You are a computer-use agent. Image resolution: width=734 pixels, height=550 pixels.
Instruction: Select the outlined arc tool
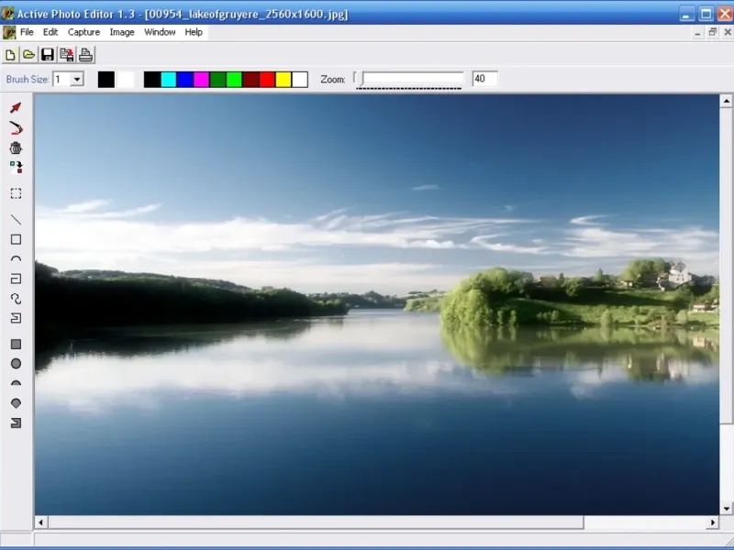tap(16, 258)
